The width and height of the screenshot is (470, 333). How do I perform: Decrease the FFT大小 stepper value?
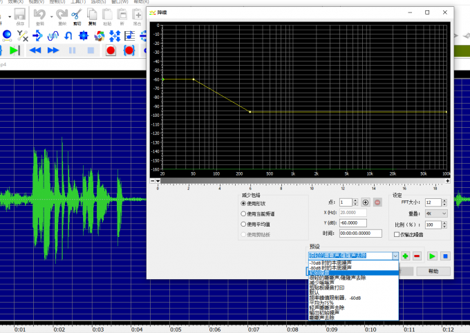pos(444,204)
